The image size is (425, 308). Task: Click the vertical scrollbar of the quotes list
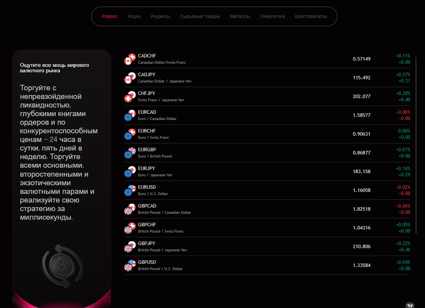click(x=416, y=145)
